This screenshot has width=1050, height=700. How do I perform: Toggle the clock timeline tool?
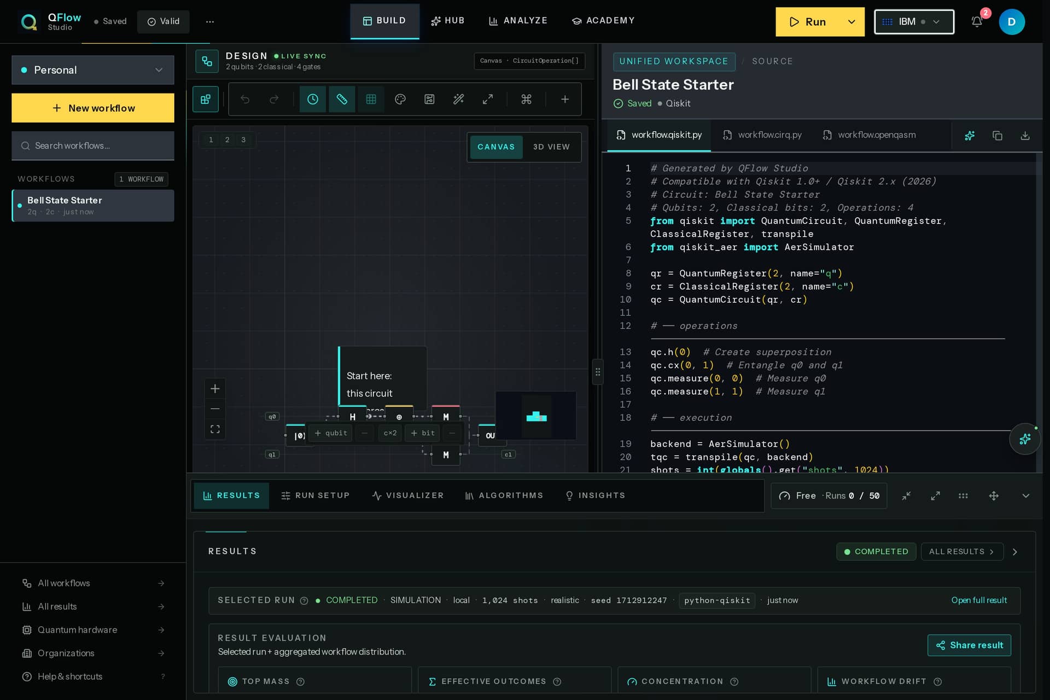(313, 99)
